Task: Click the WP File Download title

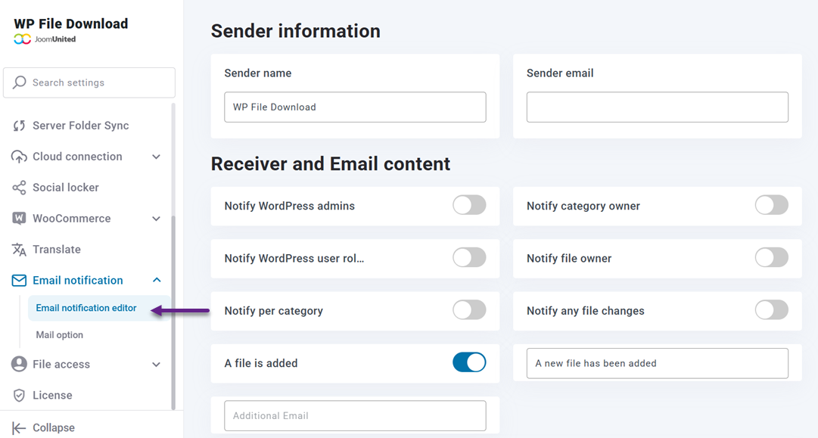Action: click(71, 23)
